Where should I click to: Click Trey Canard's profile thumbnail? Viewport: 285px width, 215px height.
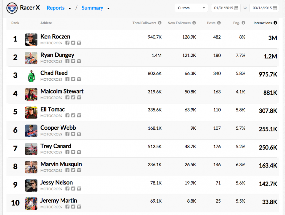(31, 149)
